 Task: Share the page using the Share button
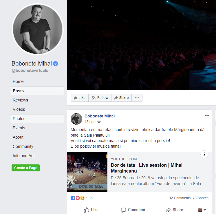[x=121, y=98]
